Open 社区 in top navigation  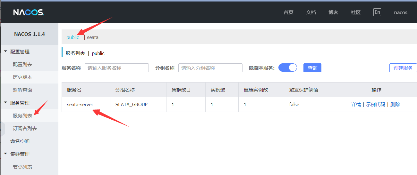356,12
